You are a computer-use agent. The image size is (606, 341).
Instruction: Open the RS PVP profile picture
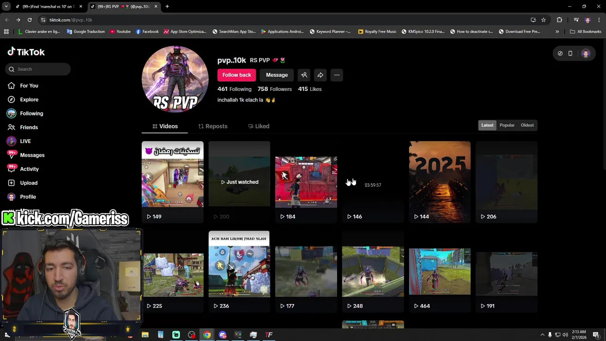175,79
